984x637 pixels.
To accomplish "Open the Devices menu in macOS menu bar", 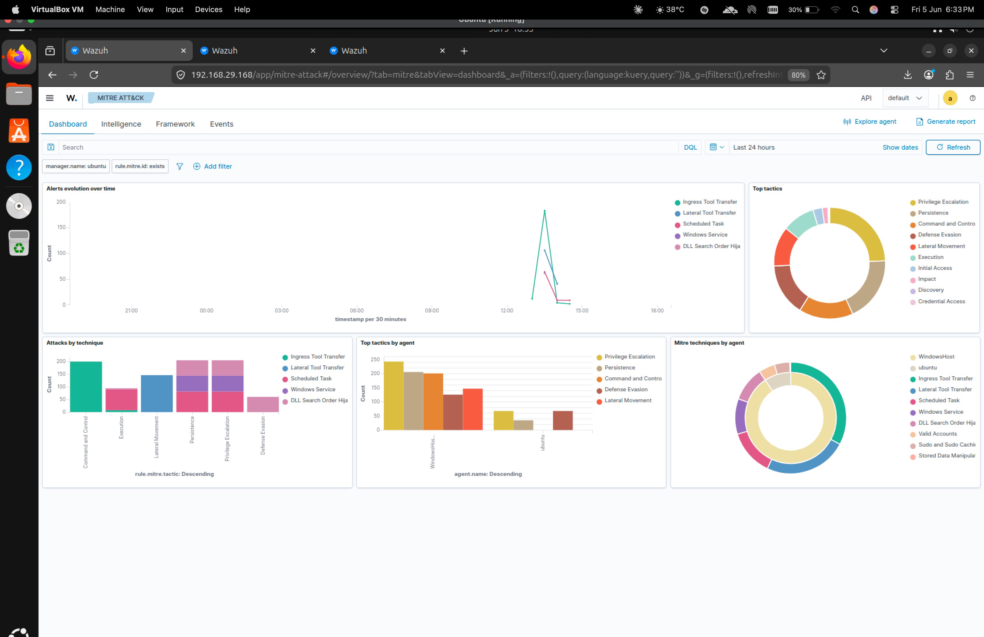I will click(208, 9).
